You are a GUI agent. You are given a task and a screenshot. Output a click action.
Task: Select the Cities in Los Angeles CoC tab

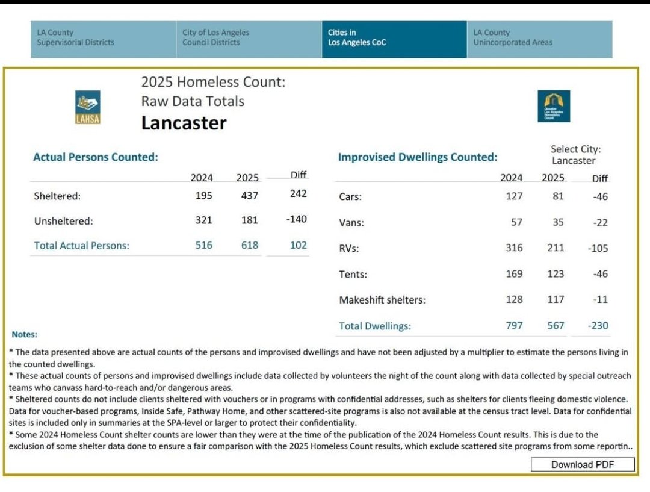tap(394, 38)
